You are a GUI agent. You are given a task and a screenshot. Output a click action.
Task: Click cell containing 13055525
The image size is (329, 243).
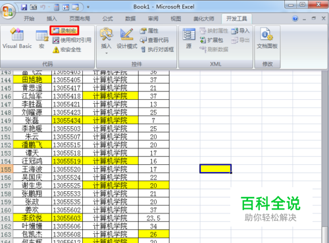[x=67, y=185]
